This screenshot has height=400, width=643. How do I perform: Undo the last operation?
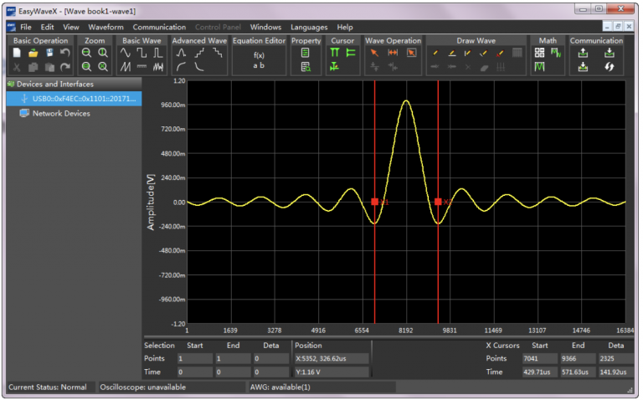click(x=65, y=53)
